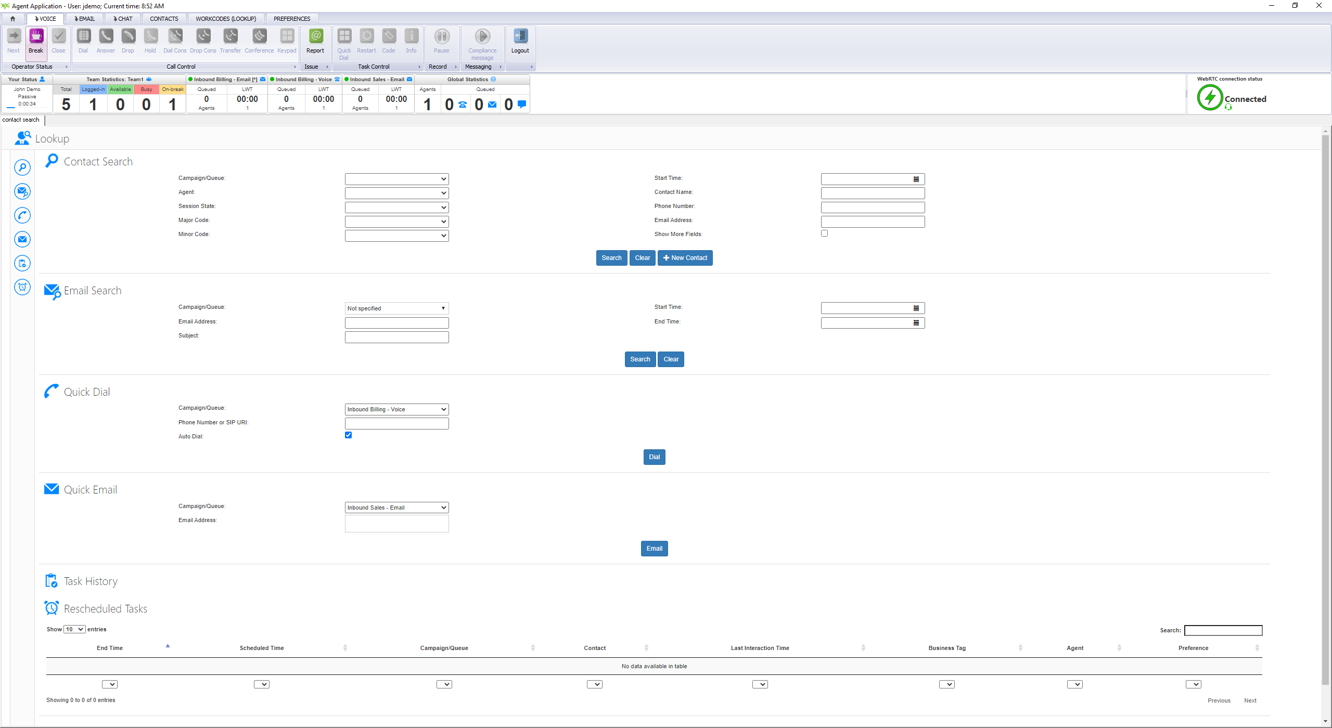Switch to the CONTACTS tab

click(164, 19)
